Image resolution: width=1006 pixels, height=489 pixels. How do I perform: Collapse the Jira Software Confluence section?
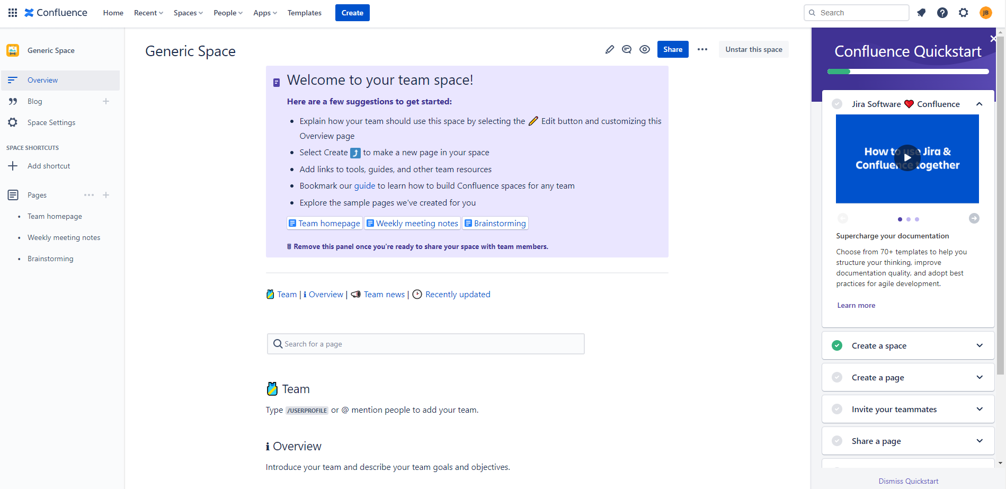coord(980,103)
